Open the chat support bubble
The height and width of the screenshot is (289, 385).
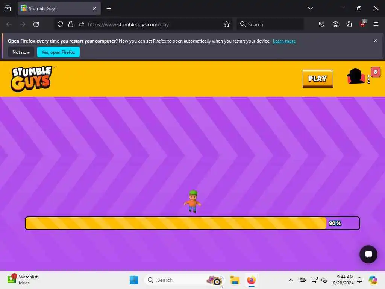368,254
